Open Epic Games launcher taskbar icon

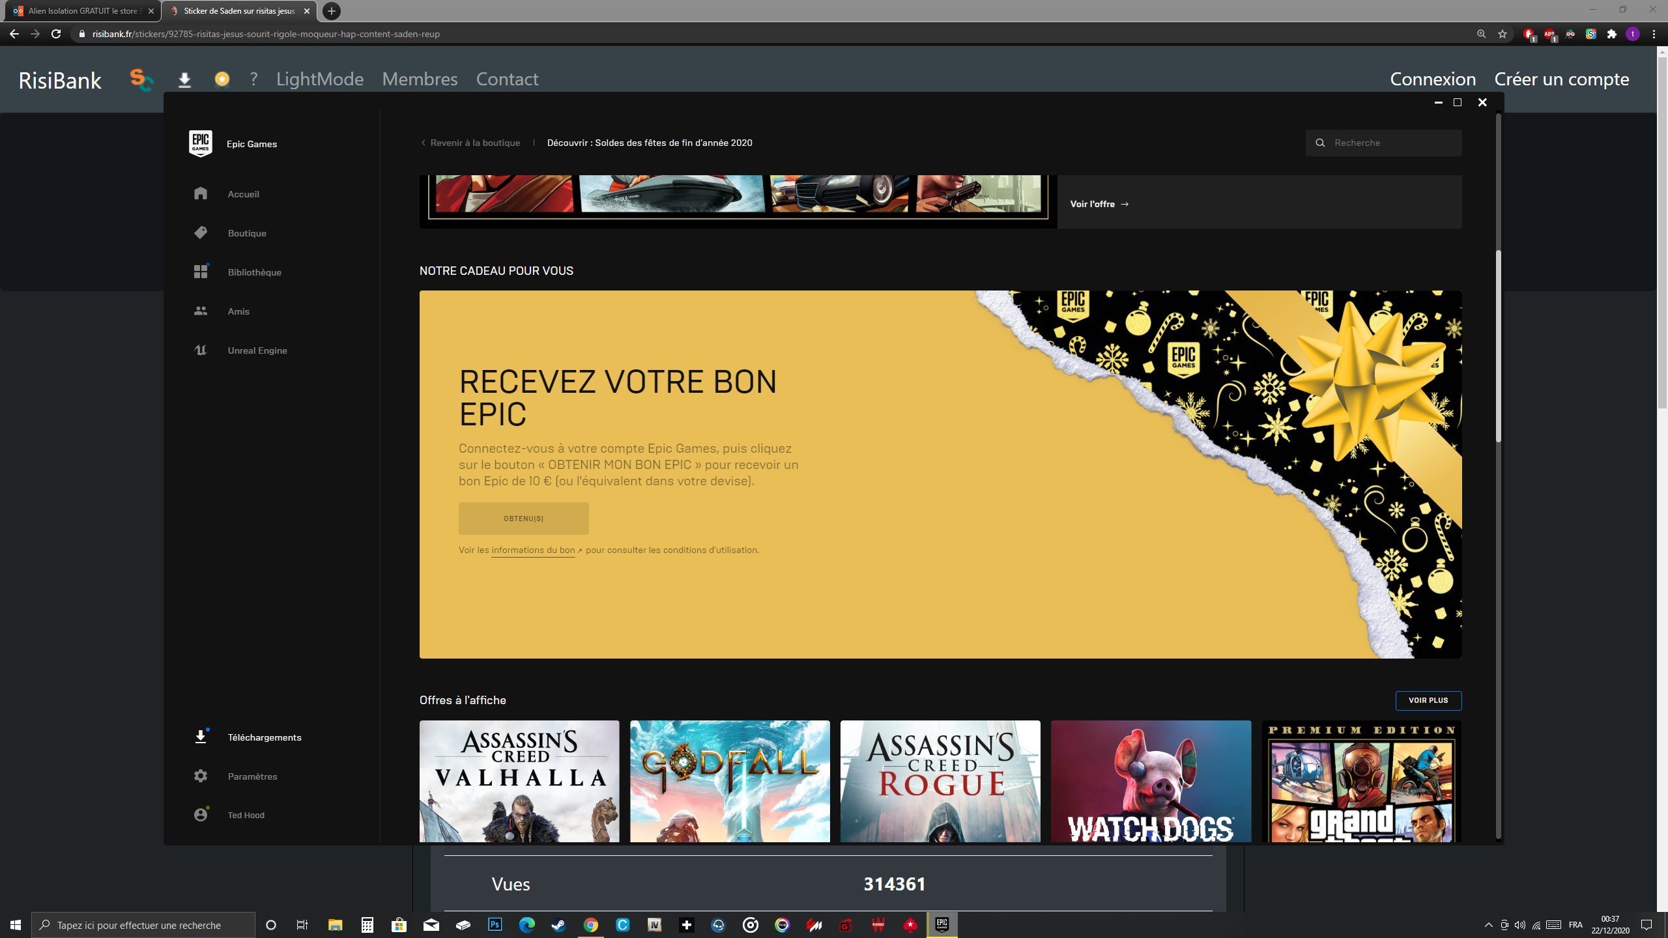[942, 925]
